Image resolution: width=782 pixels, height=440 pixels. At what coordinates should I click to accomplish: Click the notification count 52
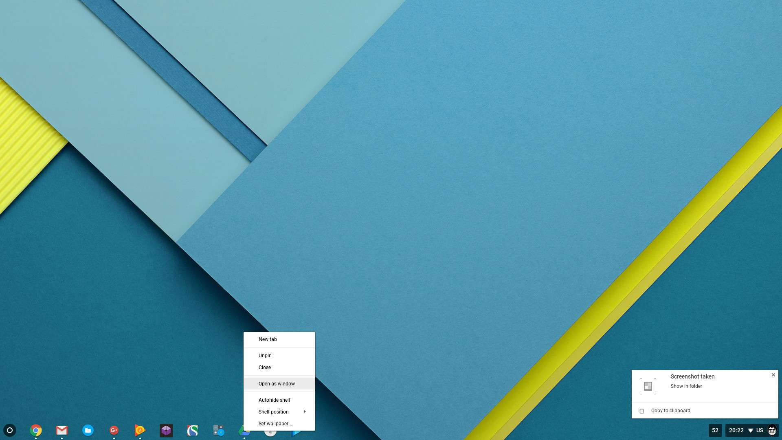click(x=715, y=430)
